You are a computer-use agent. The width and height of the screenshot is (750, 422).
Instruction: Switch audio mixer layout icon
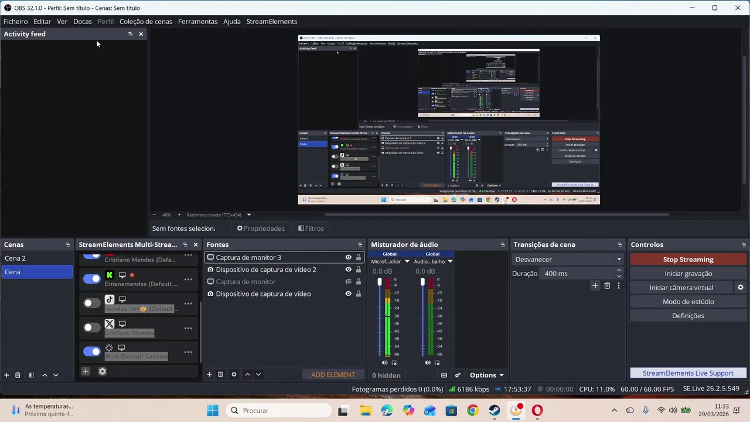click(x=444, y=375)
